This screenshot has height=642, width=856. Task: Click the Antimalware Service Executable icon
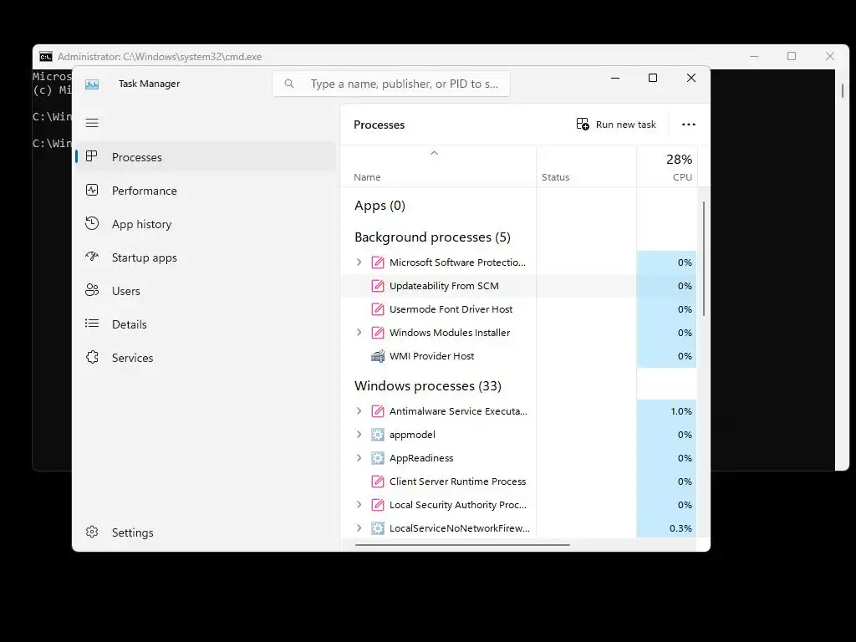(x=377, y=411)
